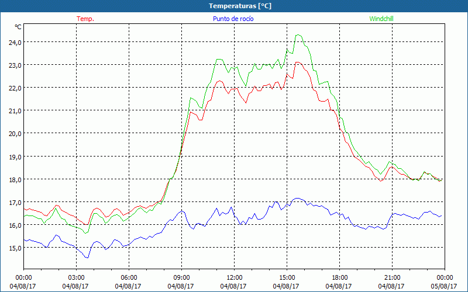Click the red Temp. peak near 15:30
Viewport: 468px width, 292px height.
tap(297, 62)
